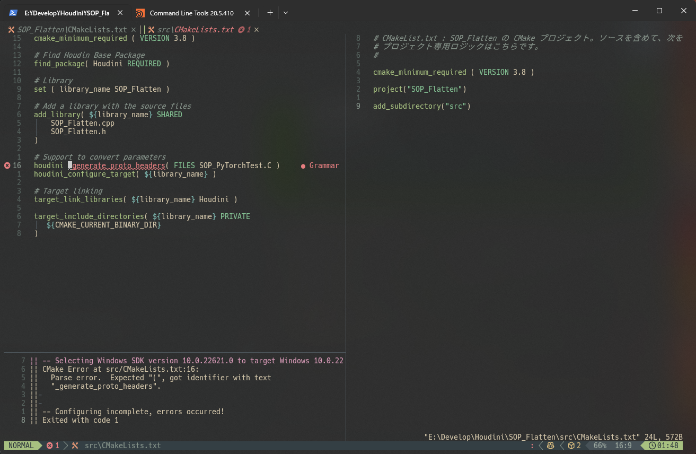
Task: Click the set ( library_name SOP_Flatten ) line
Action: [x=102, y=89]
